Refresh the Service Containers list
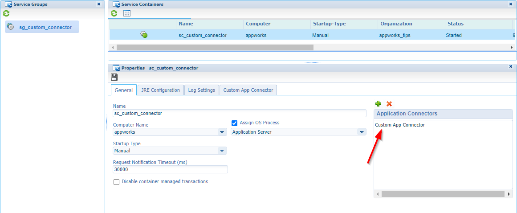The height and width of the screenshot is (213, 517). [114, 13]
